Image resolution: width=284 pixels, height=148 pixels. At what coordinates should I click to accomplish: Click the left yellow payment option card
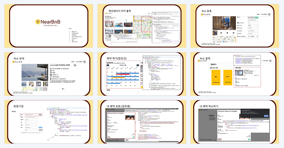point(216,78)
